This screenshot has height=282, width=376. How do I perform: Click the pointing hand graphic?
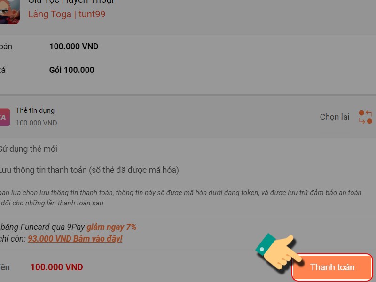[x=278, y=252]
